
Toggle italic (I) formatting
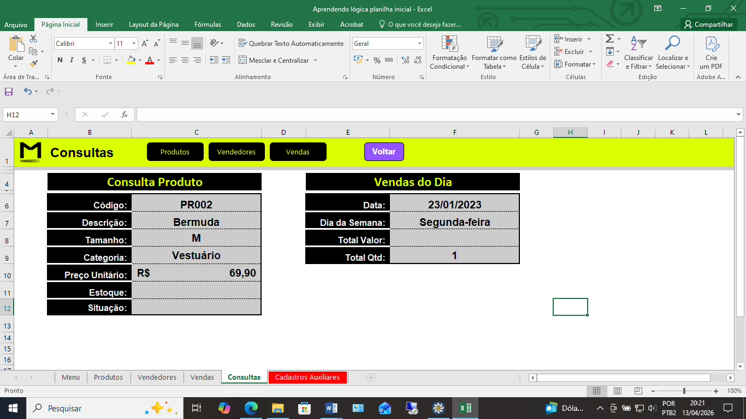click(72, 60)
